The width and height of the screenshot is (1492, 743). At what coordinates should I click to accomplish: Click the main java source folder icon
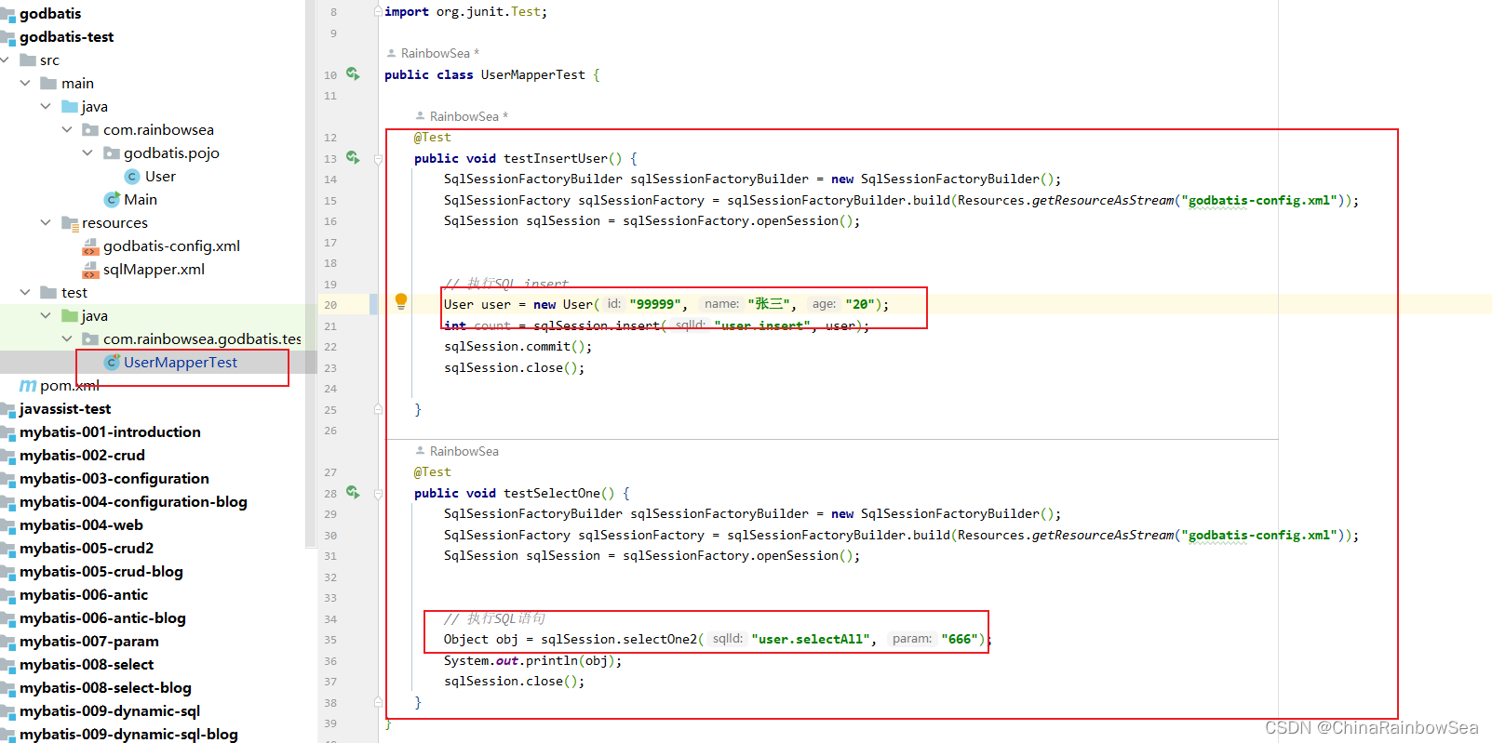(x=70, y=107)
